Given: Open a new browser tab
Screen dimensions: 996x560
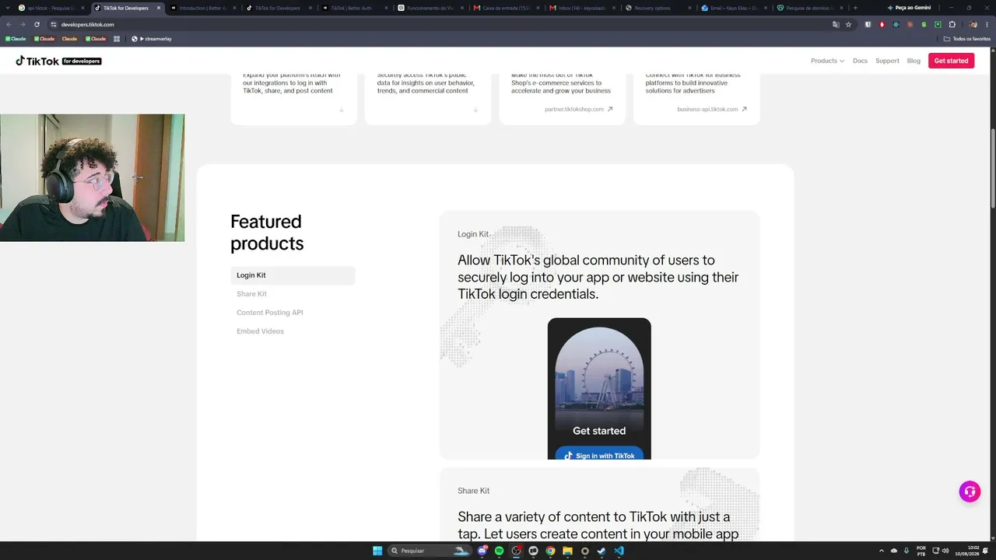Looking at the screenshot, I should click(x=855, y=8).
